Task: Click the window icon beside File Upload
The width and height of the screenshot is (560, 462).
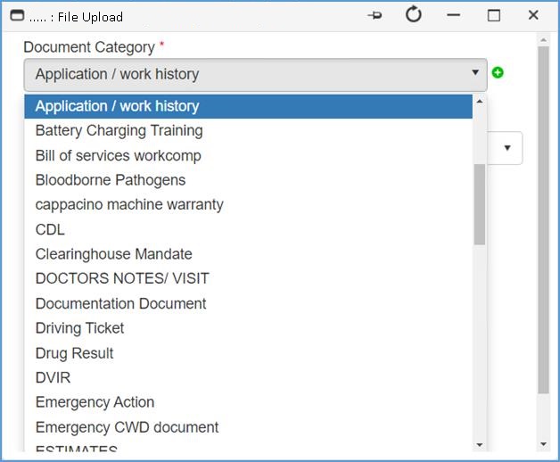Action: pyautogui.click(x=16, y=16)
